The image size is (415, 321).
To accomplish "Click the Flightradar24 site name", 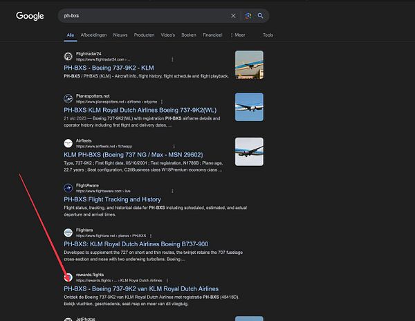I will (x=89, y=54).
